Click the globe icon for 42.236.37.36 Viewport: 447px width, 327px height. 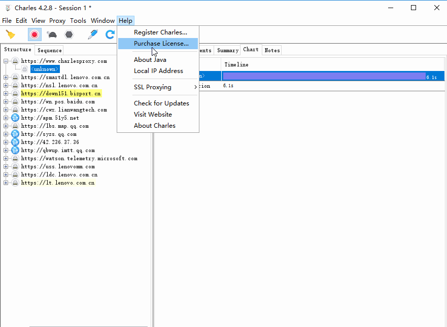(15, 142)
